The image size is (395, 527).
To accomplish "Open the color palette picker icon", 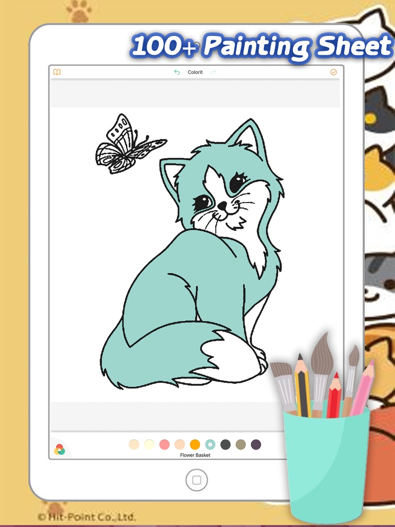I will pos(60,450).
